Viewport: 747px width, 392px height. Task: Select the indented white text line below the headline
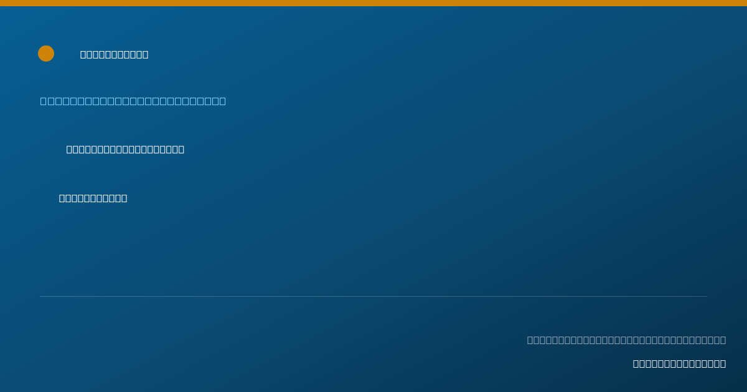pos(125,149)
